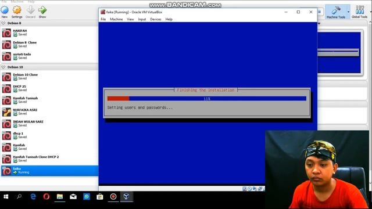Click the taskbar search magnifier icon
This screenshot has height=209, width=372.
coord(19,196)
